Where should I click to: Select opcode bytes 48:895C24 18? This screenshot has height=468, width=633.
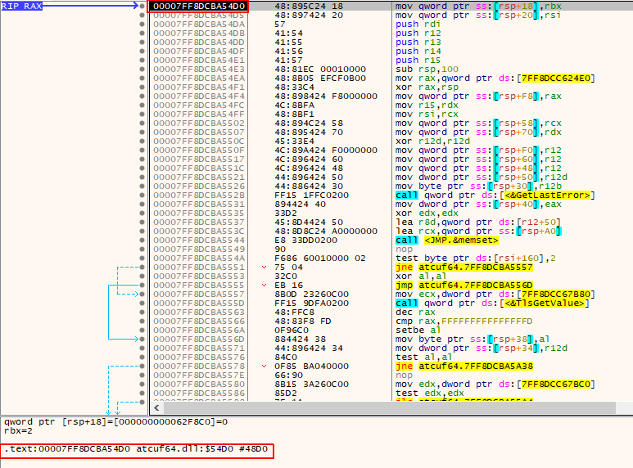tap(309, 6)
